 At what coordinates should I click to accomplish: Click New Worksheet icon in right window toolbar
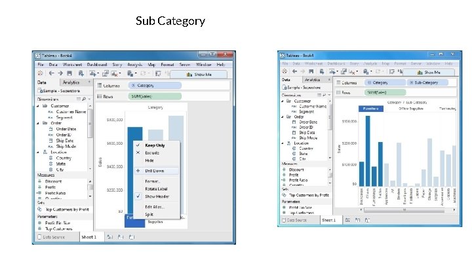(332, 71)
